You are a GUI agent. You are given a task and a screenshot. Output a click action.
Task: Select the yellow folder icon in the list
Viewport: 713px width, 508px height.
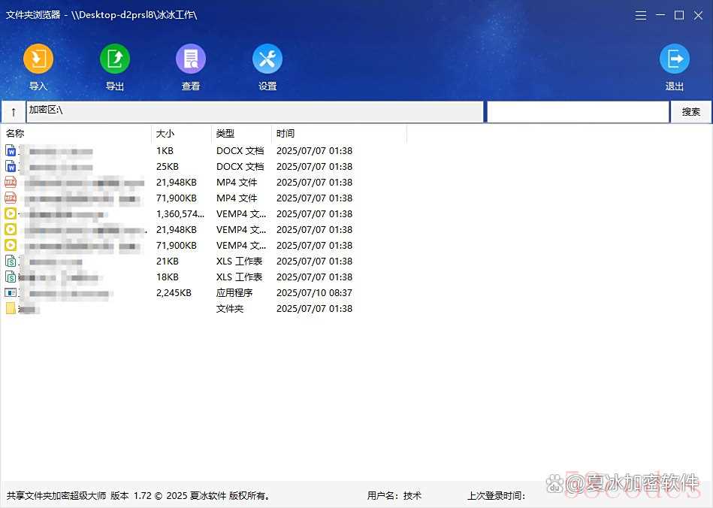click(x=11, y=308)
